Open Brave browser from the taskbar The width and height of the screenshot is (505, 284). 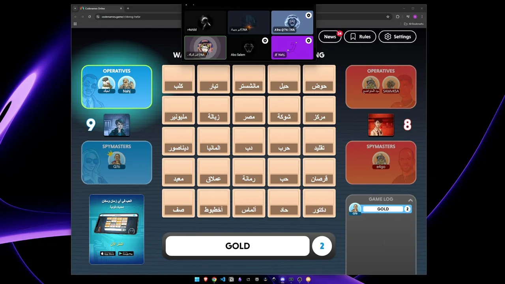click(206, 279)
